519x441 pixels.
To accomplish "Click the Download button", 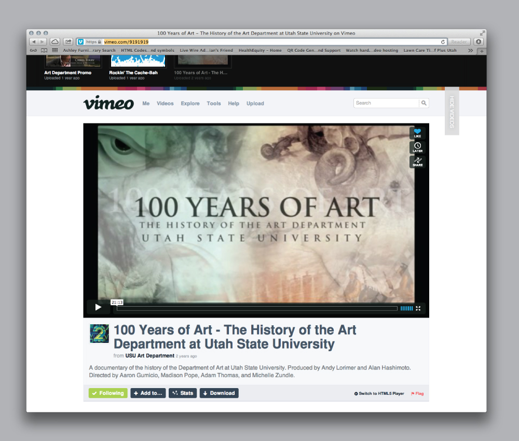I will coord(219,393).
